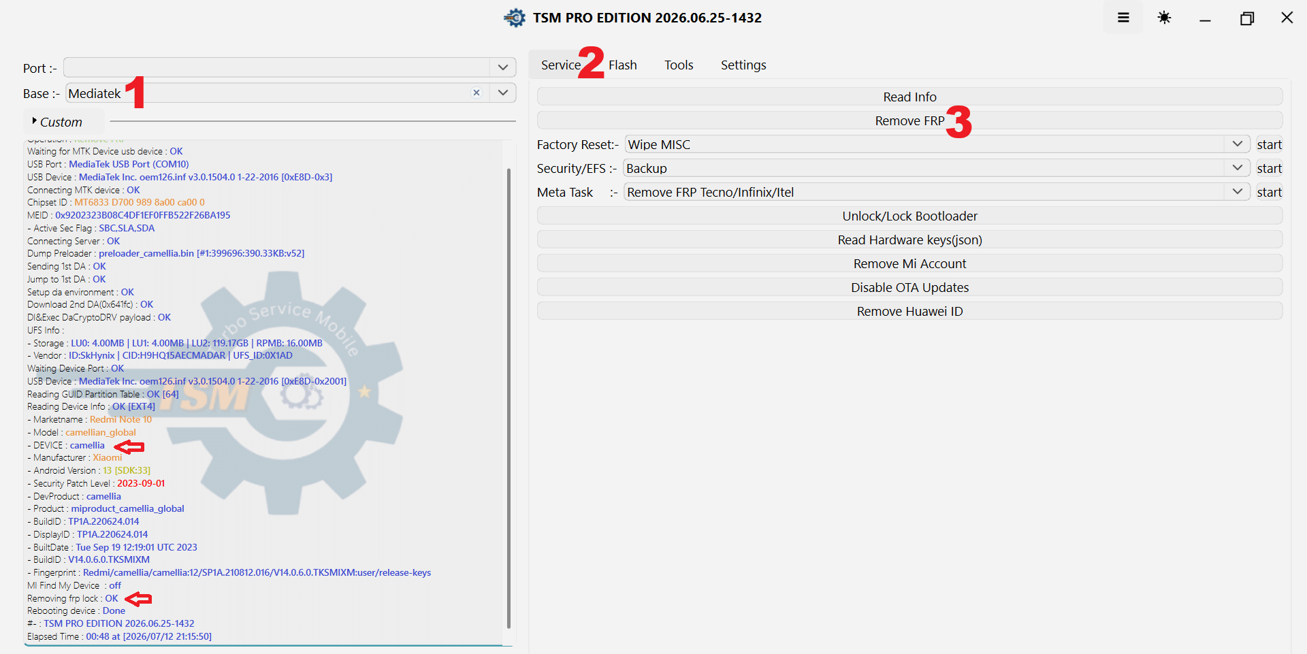Click the 'Product : miproduct_camellia_global' line

coord(106,508)
